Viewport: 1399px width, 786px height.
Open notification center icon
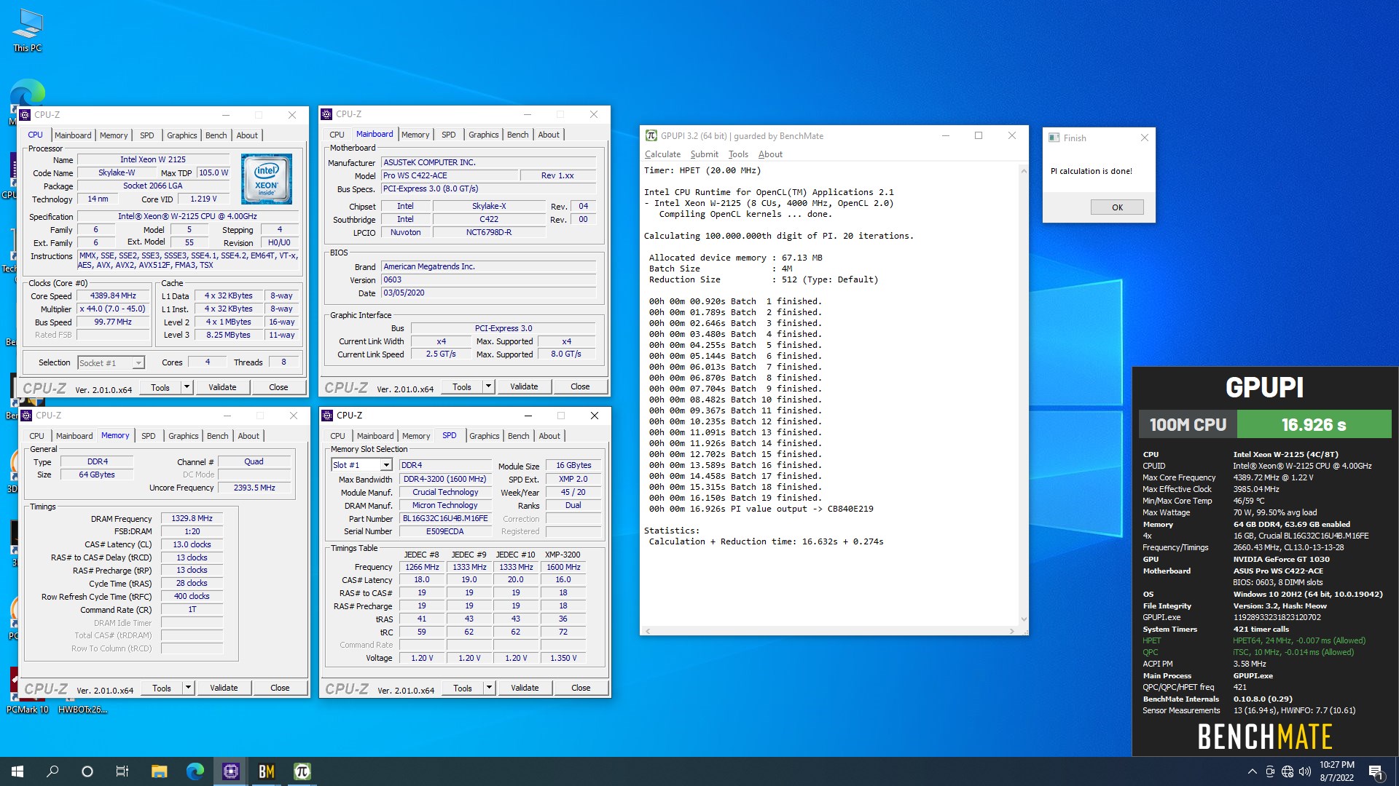[1376, 771]
